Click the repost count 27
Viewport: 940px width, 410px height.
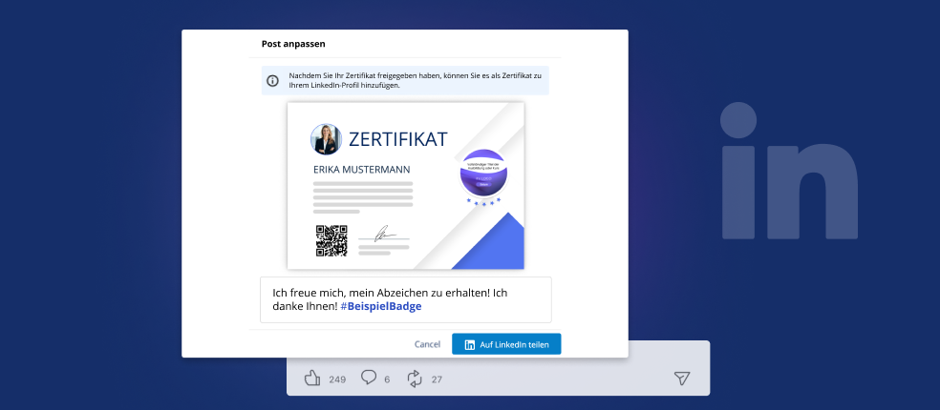coord(437,379)
